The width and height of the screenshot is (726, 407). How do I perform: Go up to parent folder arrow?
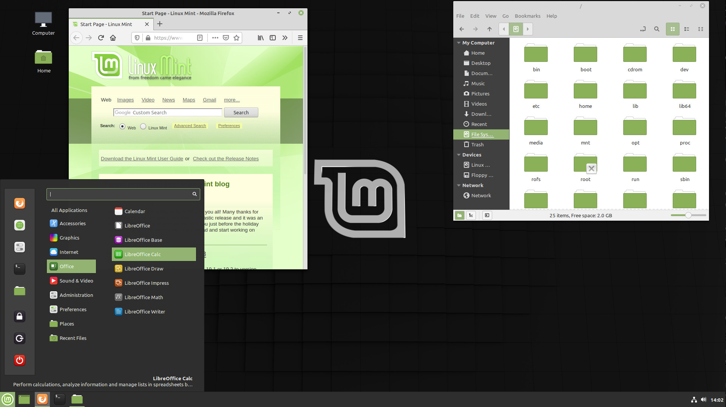pyautogui.click(x=489, y=29)
